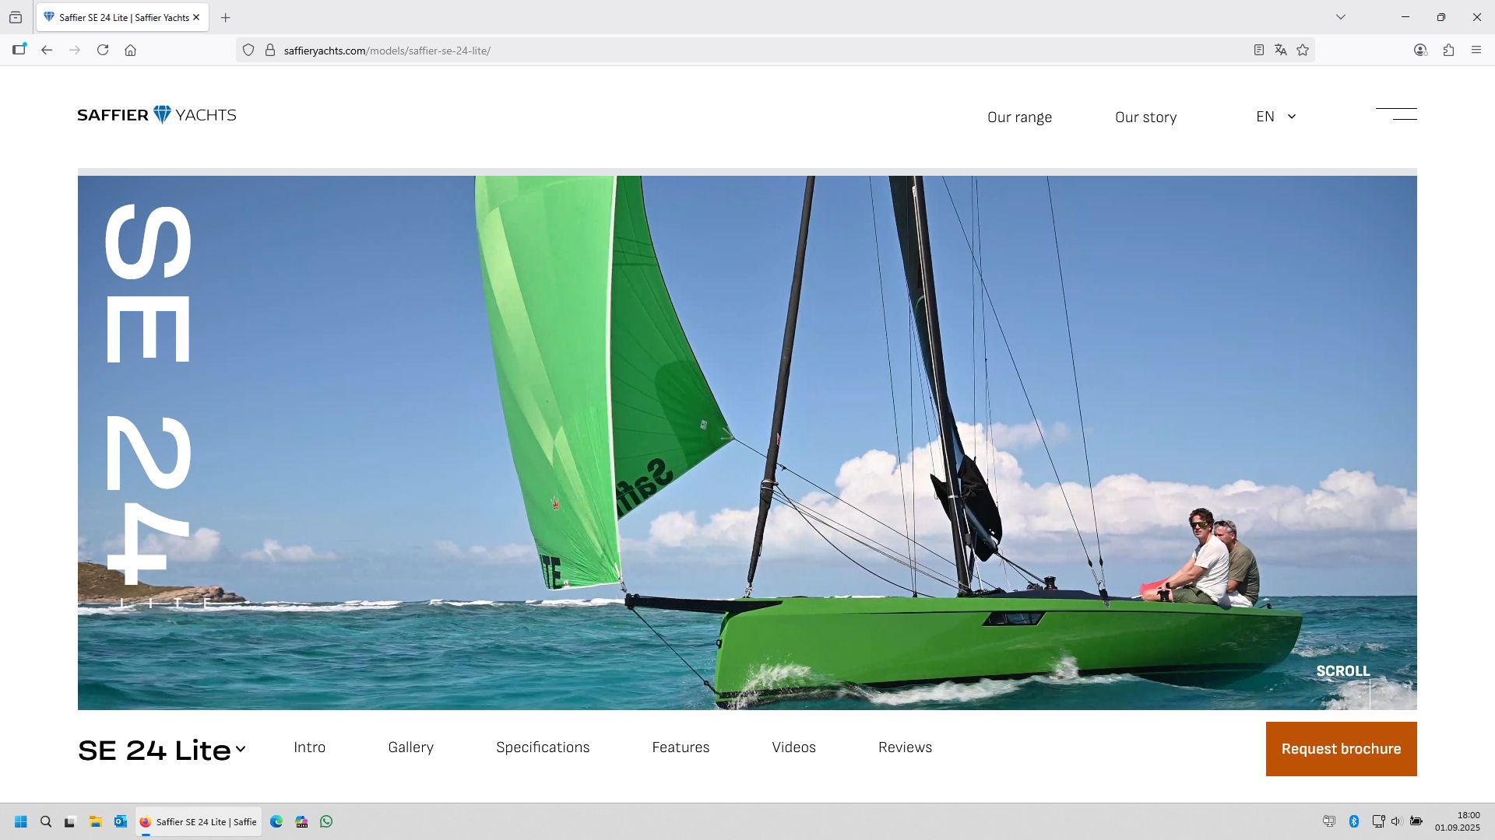This screenshot has height=840, width=1495.
Task: Open the translate page icon
Action: [x=1280, y=50]
